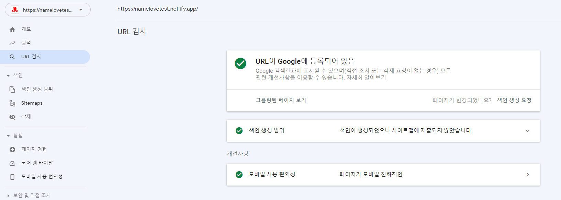Click the large green check icon
The height and width of the screenshot is (200, 561).
pyautogui.click(x=240, y=63)
